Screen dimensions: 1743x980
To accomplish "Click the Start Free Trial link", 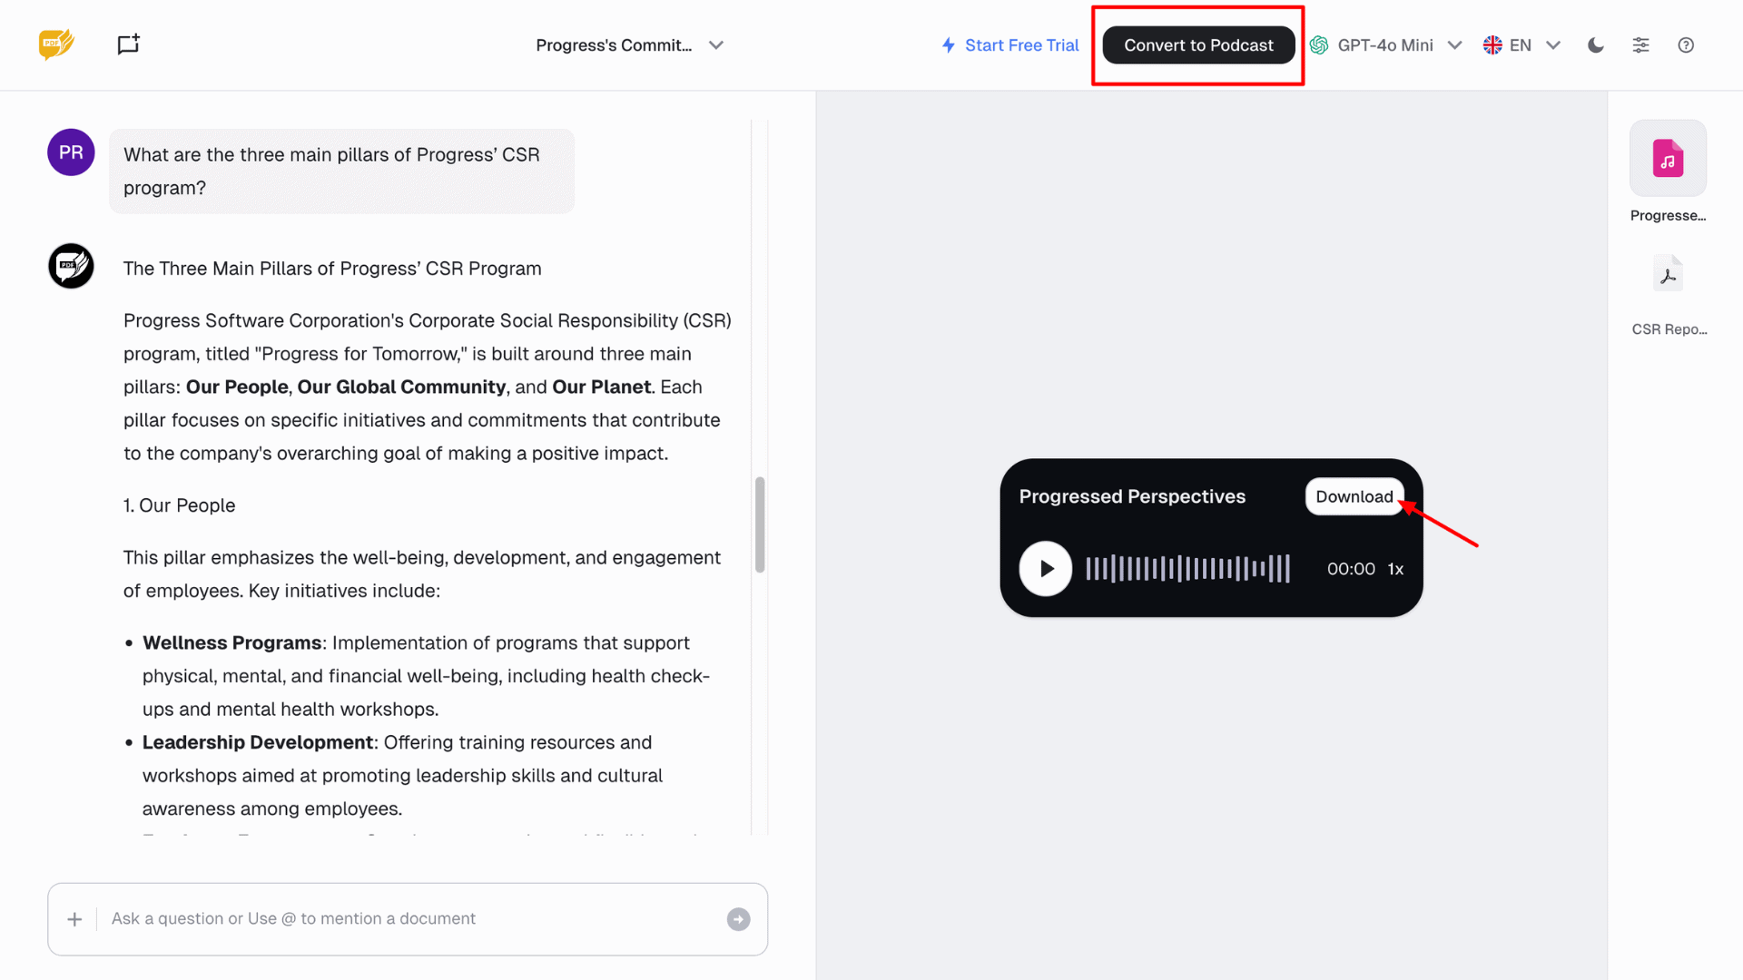I will 1010,45.
